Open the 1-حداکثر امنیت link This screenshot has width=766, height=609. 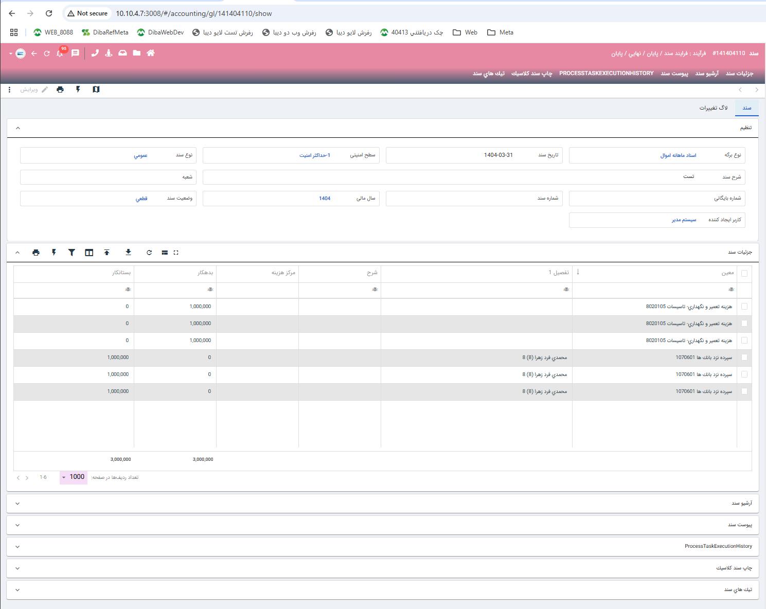[x=315, y=155]
